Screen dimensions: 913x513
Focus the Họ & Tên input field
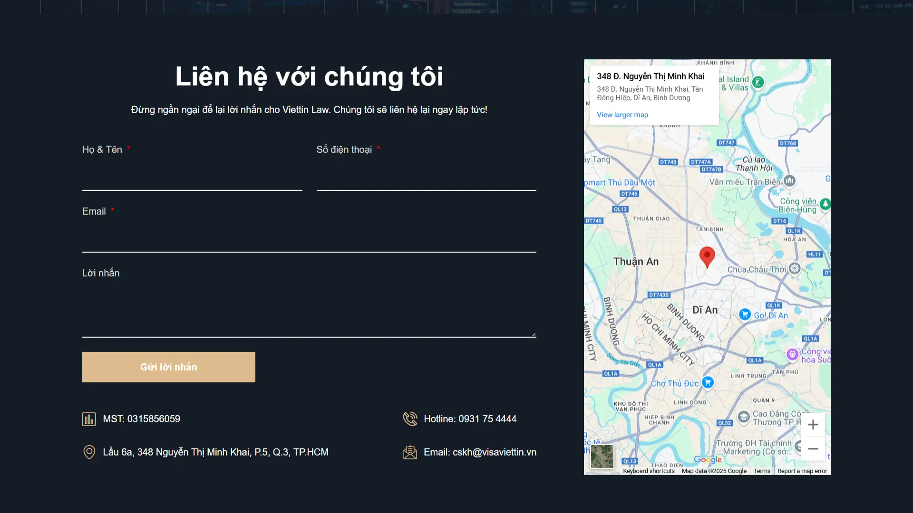pos(192,179)
